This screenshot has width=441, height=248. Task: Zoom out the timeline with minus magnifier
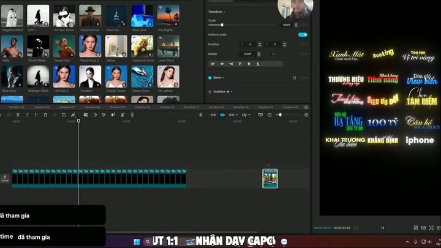pyautogui.click(x=269, y=115)
